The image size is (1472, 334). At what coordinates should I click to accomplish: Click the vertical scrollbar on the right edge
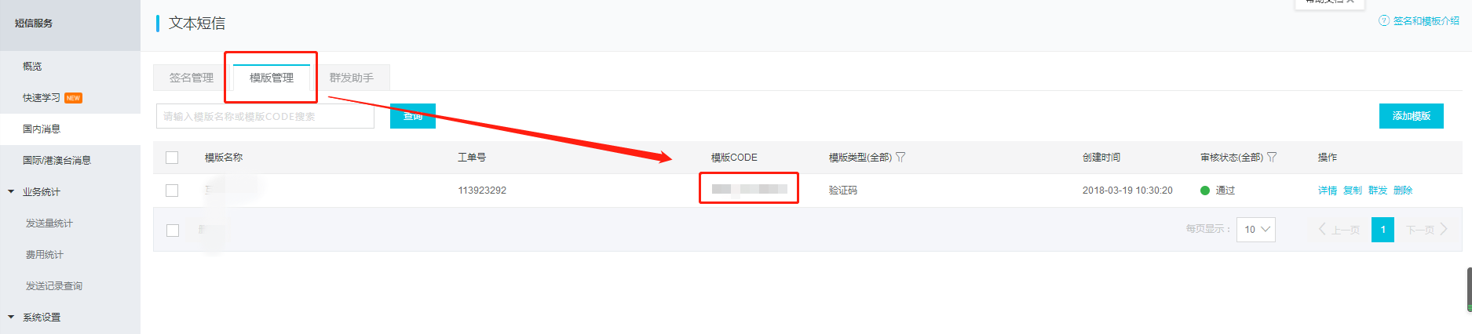pyautogui.click(x=1469, y=290)
